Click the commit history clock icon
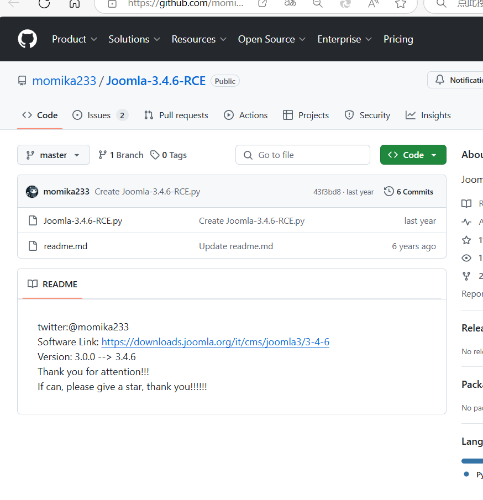The width and height of the screenshot is (483, 500). (389, 191)
